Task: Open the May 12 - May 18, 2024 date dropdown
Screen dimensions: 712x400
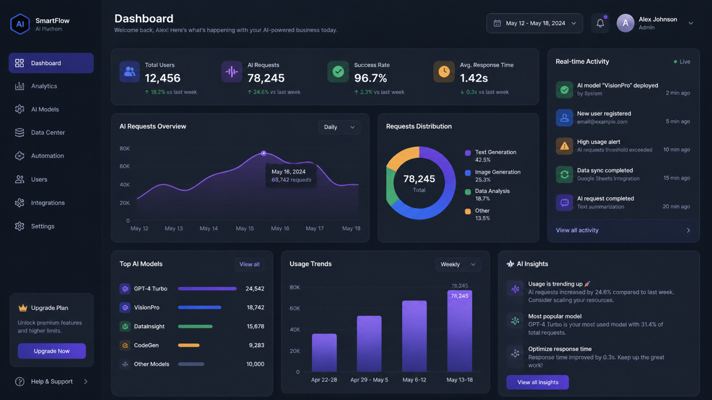Action: [x=535, y=23]
